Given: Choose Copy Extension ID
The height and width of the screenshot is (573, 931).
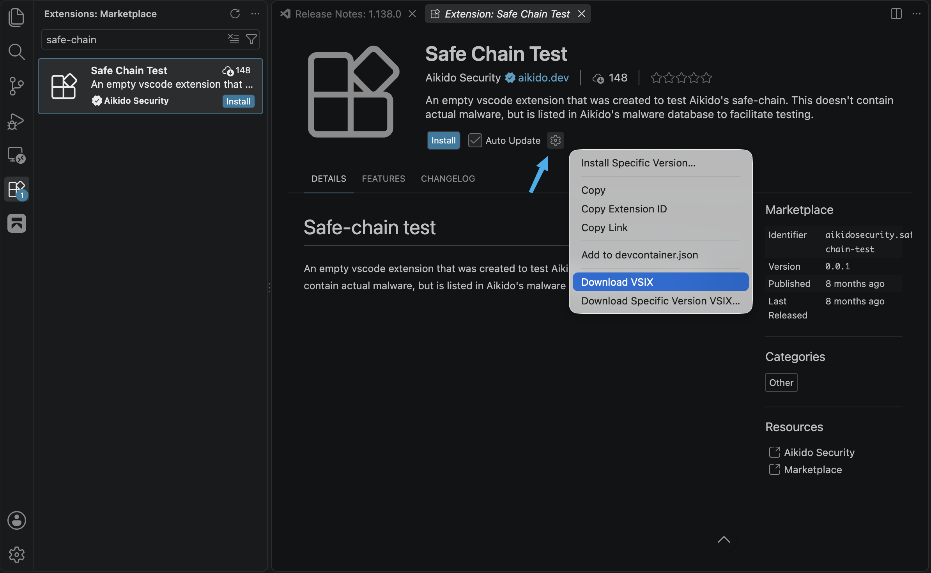Looking at the screenshot, I should pyautogui.click(x=660, y=209).
